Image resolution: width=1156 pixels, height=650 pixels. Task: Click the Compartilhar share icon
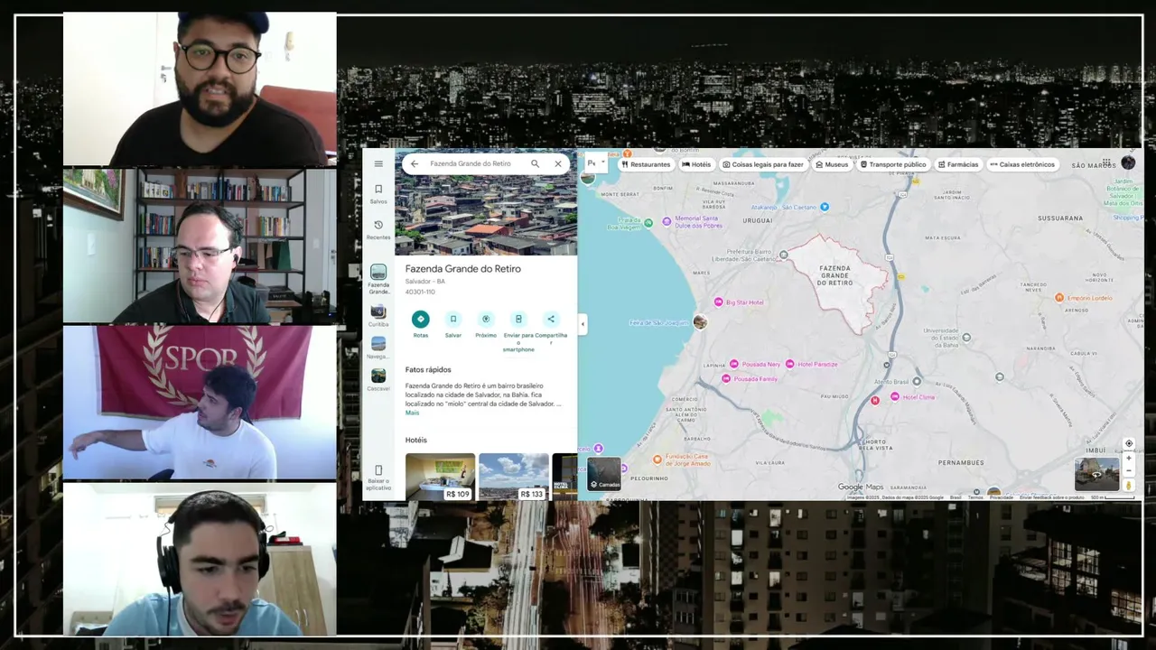[x=551, y=319]
